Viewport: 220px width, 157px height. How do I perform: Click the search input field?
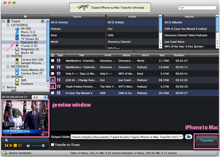[x=197, y=7]
